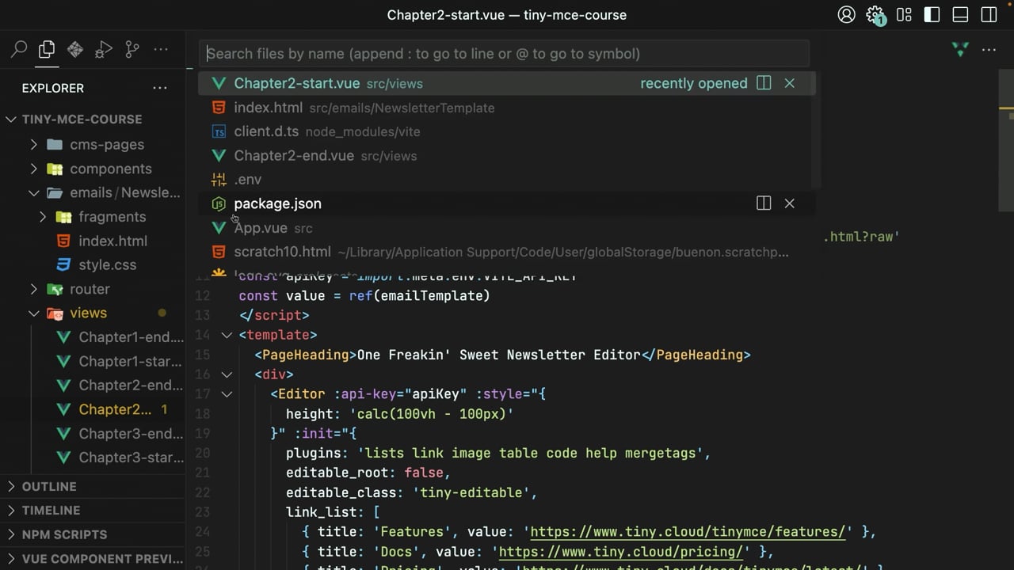Expand the TIMELINE section

[x=93, y=511]
